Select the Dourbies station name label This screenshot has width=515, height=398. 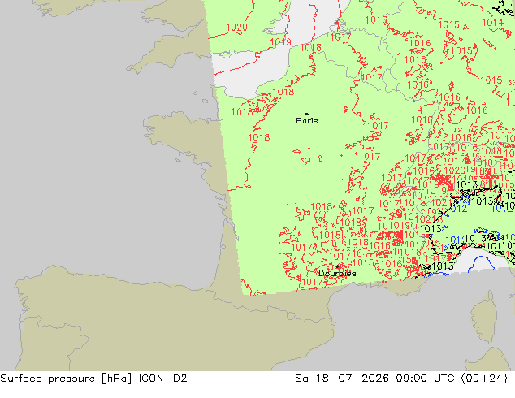pyautogui.click(x=337, y=273)
